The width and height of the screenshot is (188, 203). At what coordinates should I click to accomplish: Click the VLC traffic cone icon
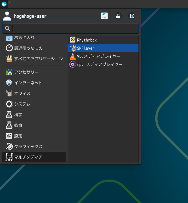pos(73,56)
